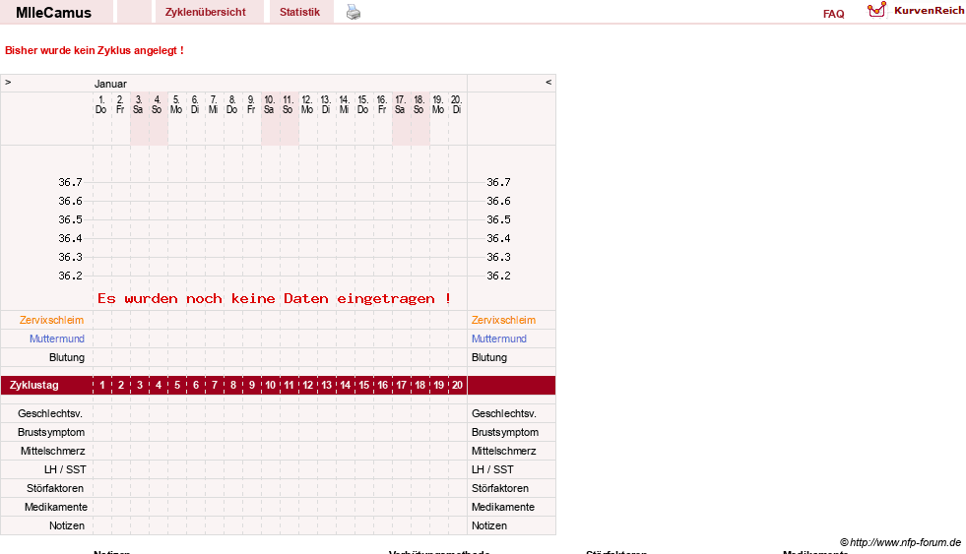Click the right Notizen row label
Screen dimensions: 966x554
[x=489, y=525]
